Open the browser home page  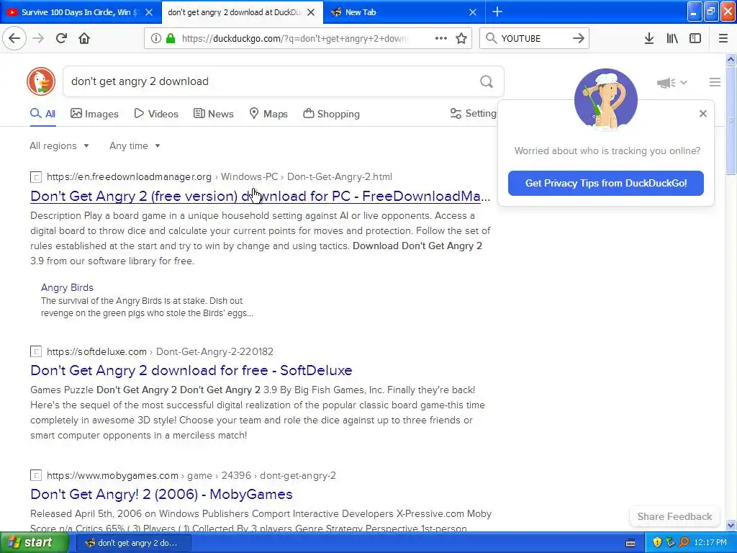[x=84, y=38]
